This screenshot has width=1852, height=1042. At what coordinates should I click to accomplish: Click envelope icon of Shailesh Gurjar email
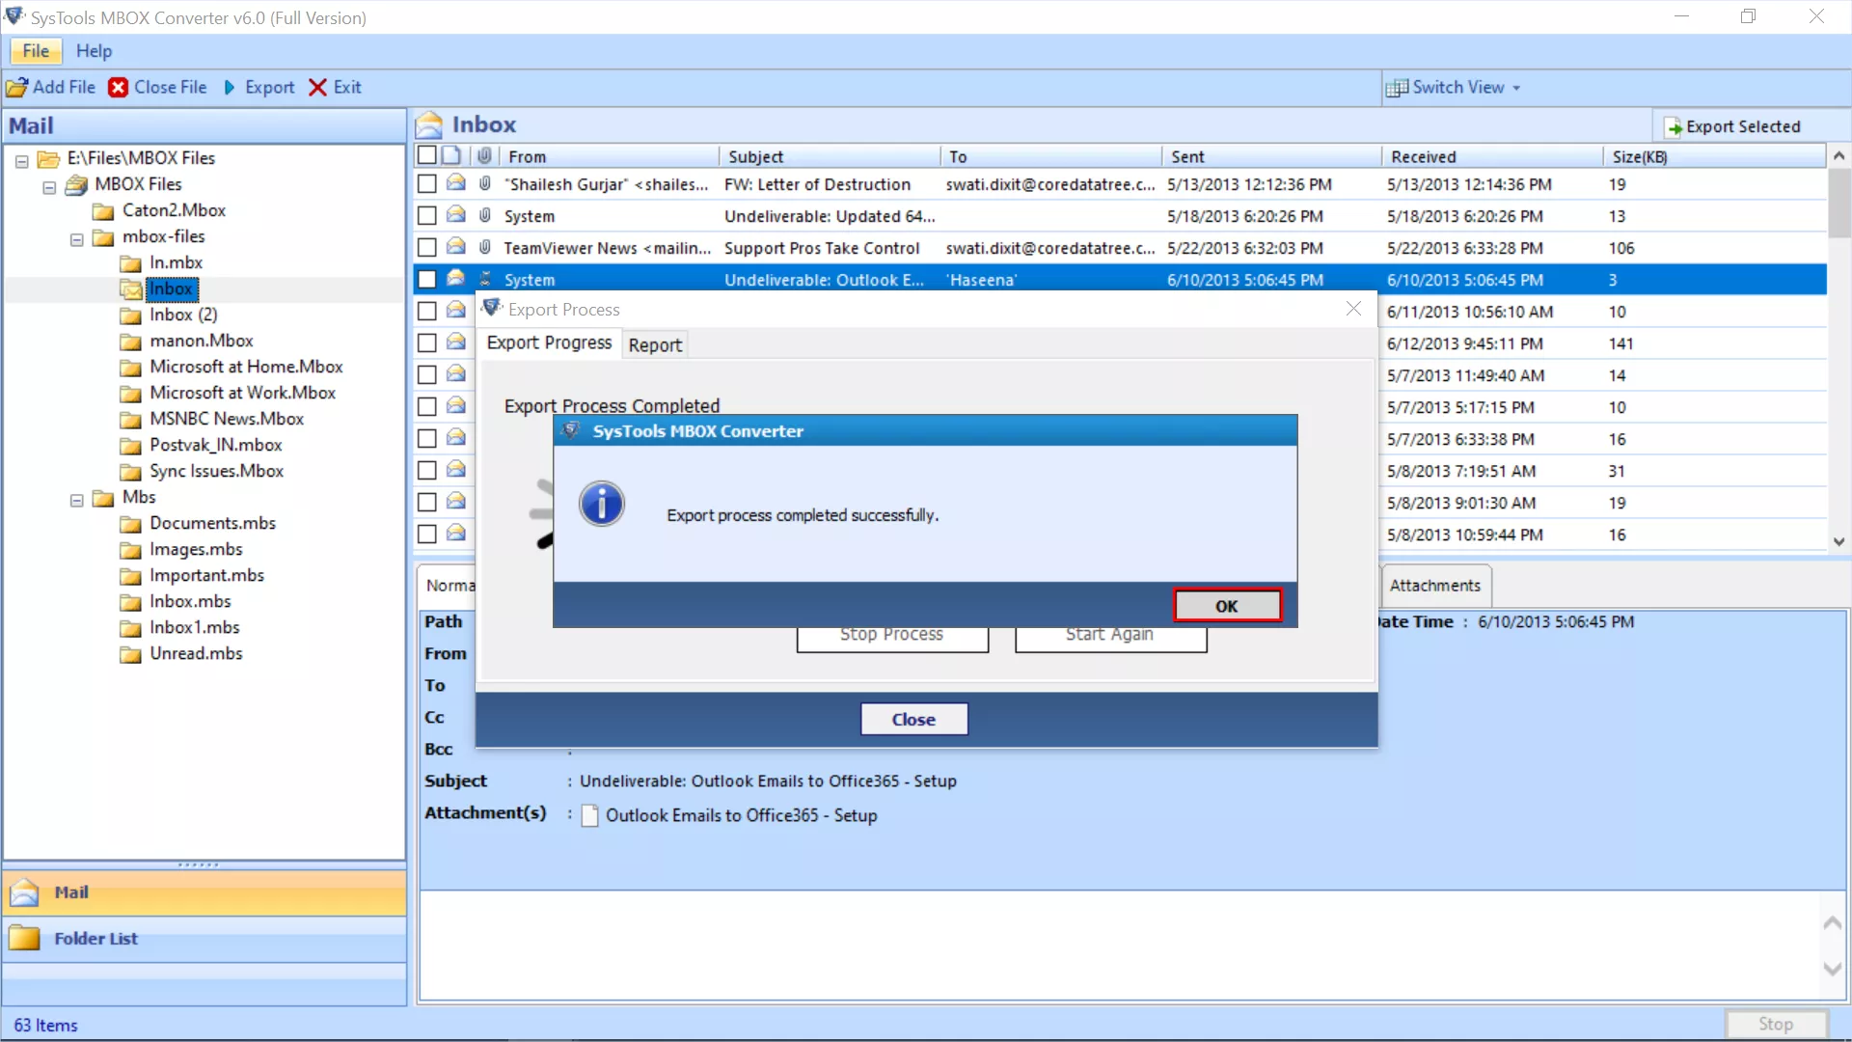(456, 183)
